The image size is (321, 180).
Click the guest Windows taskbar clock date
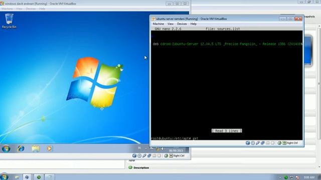point(176,150)
